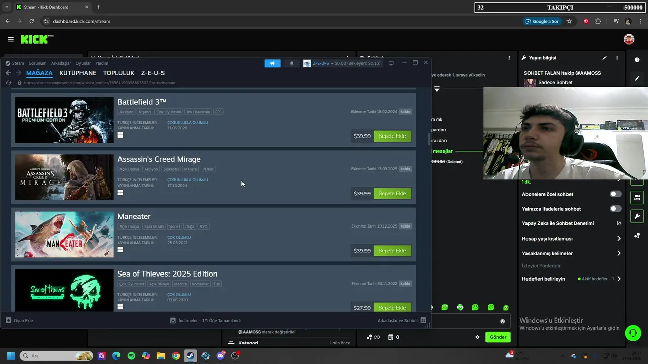Toggle Yalnızca ifadelerle sohbet switch
The width and height of the screenshot is (648, 364).
(615, 209)
